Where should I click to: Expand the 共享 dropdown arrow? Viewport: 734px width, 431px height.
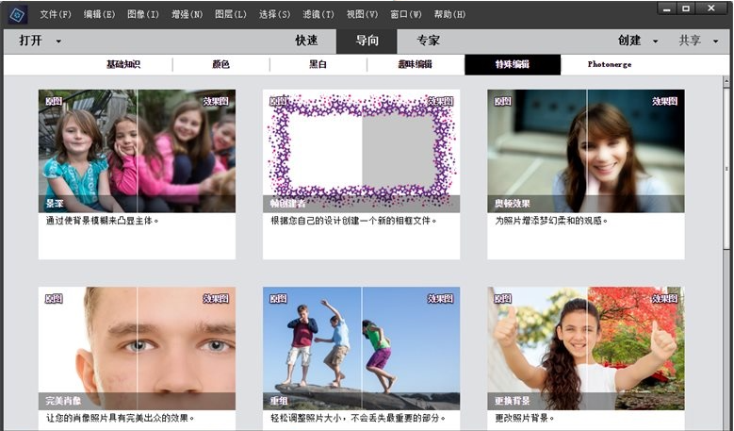tap(716, 41)
